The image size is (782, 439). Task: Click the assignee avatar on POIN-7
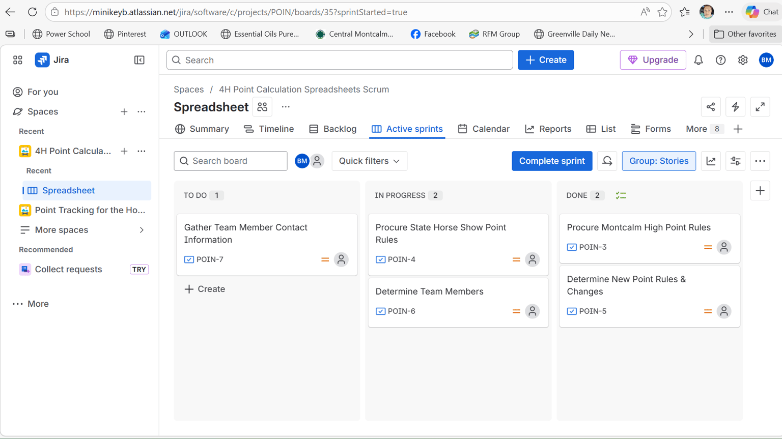341,259
